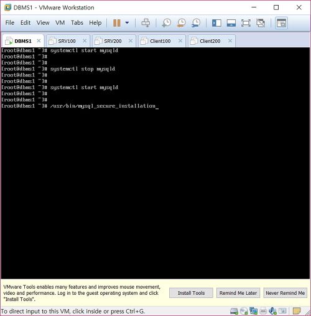
Task: Open the snapshot manager icon
Action: coord(196,23)
